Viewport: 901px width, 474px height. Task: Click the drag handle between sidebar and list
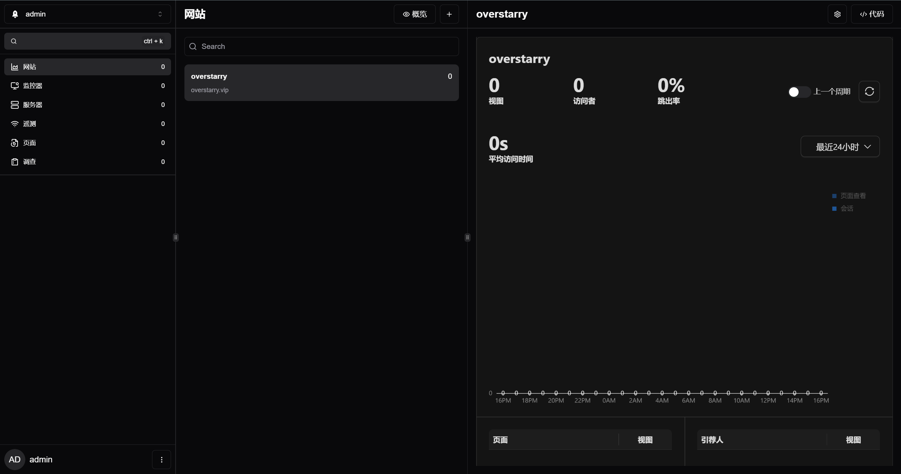point(176,237)
